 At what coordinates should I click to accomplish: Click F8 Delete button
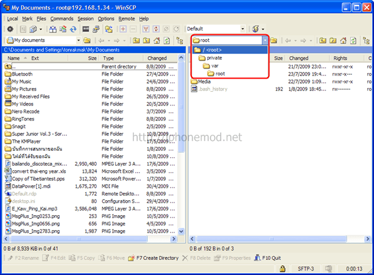(x=196, y=258)
